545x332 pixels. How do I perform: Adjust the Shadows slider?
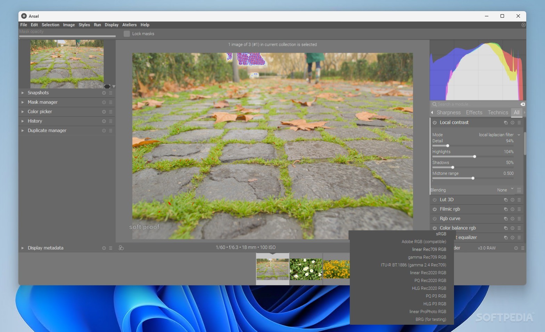click(x=473, y=167)
